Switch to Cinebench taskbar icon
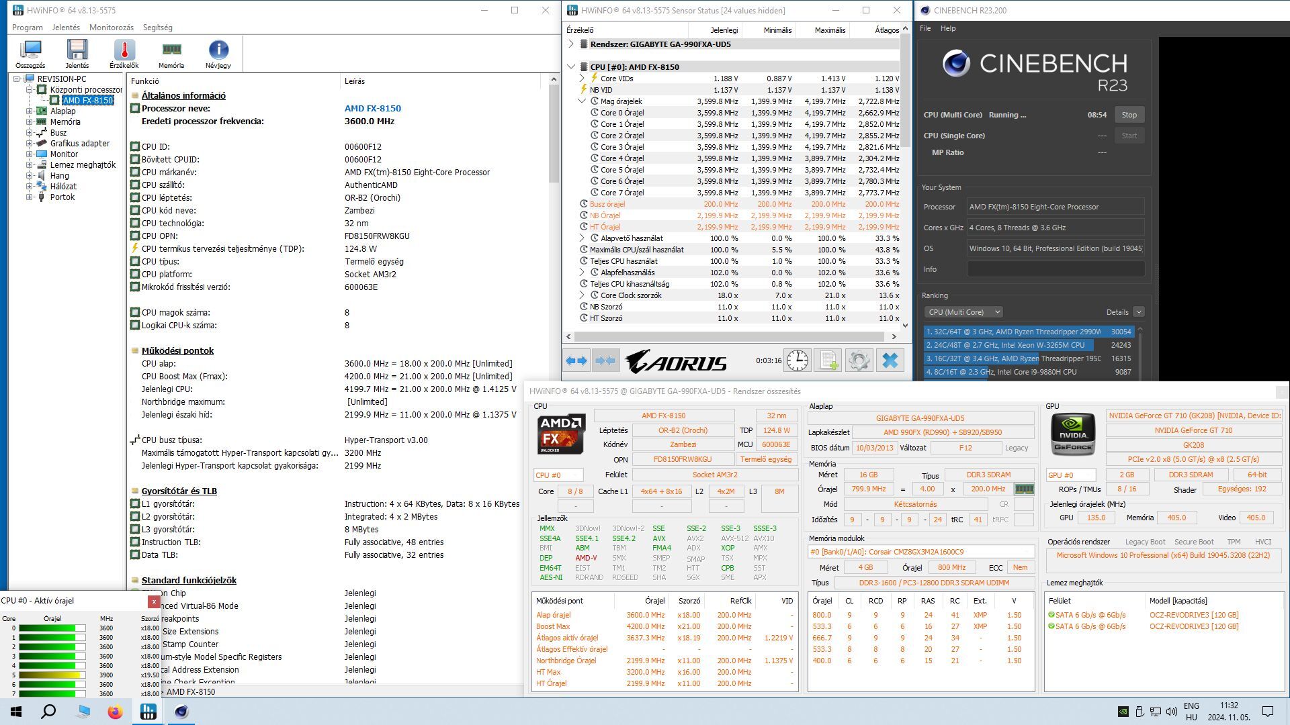 coord(181,712)
